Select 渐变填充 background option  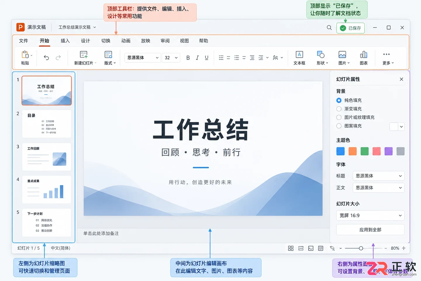349,109
